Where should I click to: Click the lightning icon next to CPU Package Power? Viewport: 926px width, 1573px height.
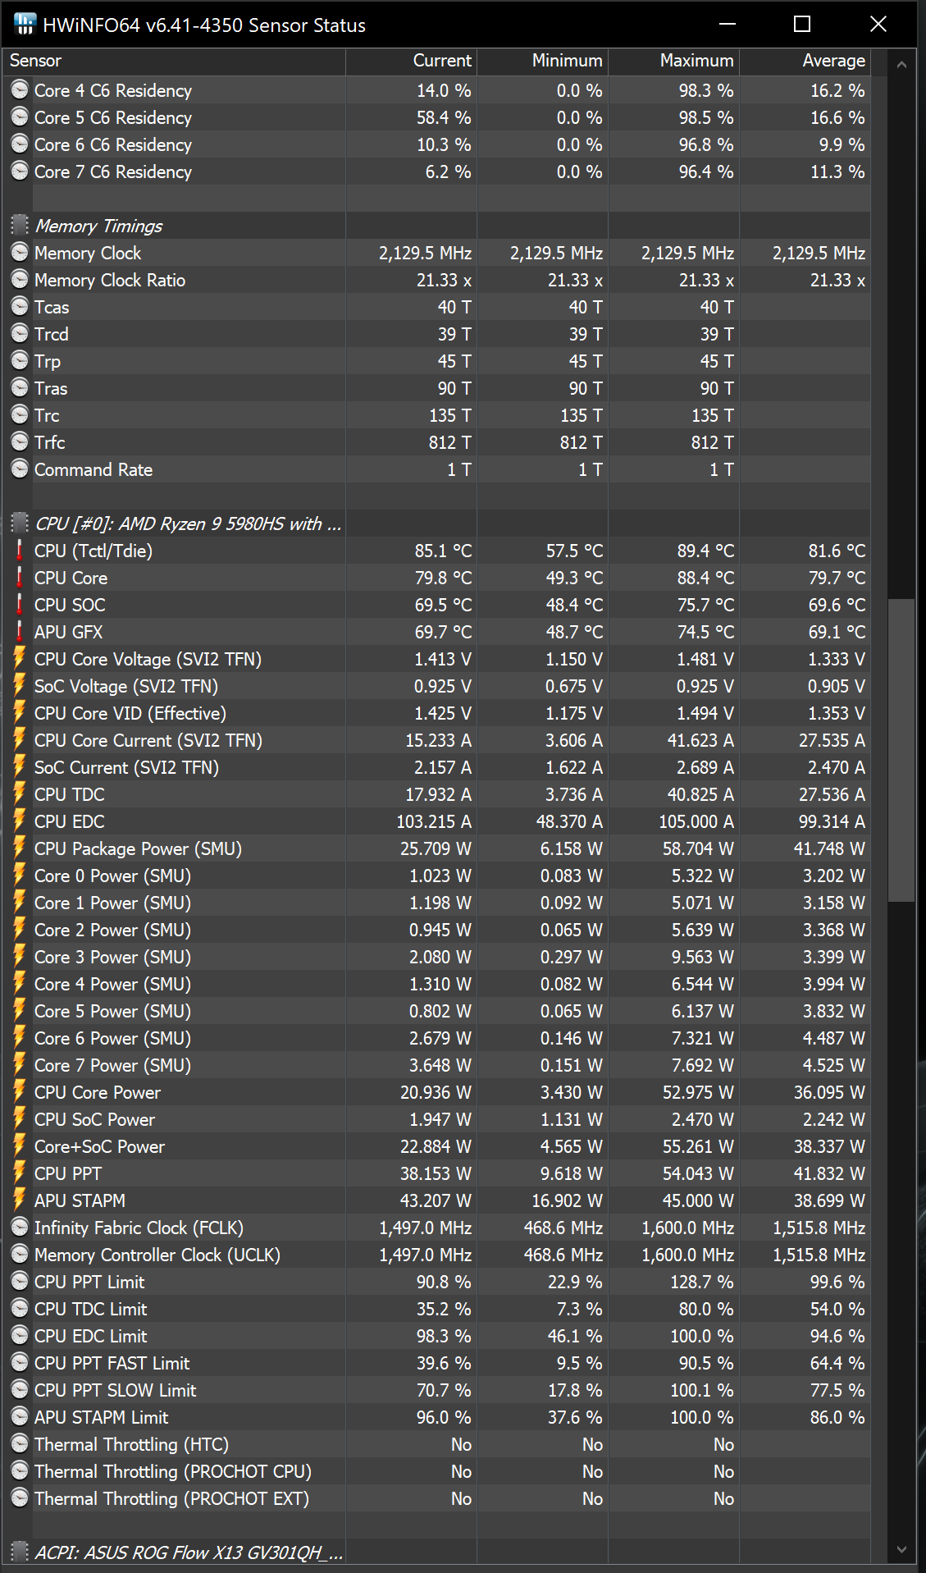pyautogui.click(x=20, y=848)
